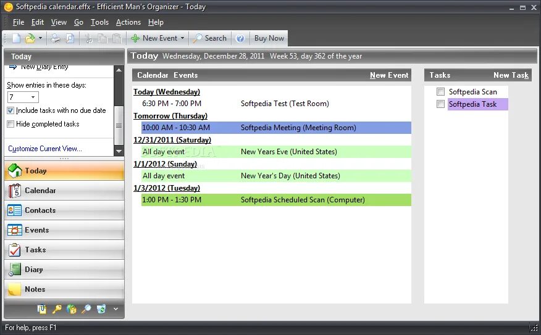This screenshot has width=541, height=335.
Task: Click the Events icon in sidebar
Action: 14,230
